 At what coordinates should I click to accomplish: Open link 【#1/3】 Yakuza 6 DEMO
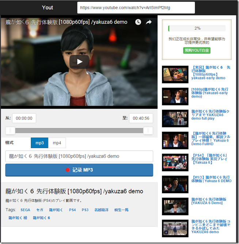pyautogui.click(x=211, y=179)
